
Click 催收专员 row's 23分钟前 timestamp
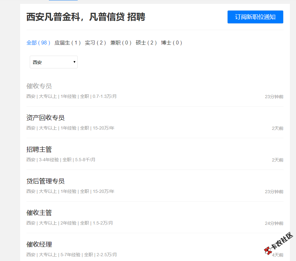[x=274, y=97]
